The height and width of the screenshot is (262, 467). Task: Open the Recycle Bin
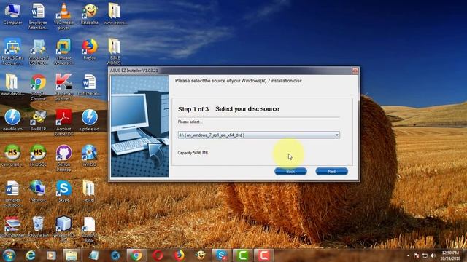pos(38,226)
